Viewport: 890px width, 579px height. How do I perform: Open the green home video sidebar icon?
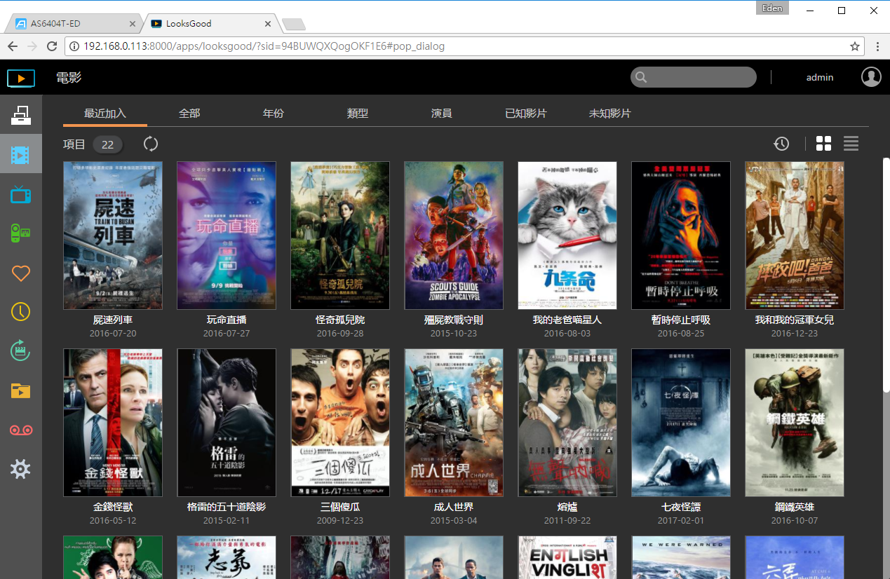click(21, 233)
